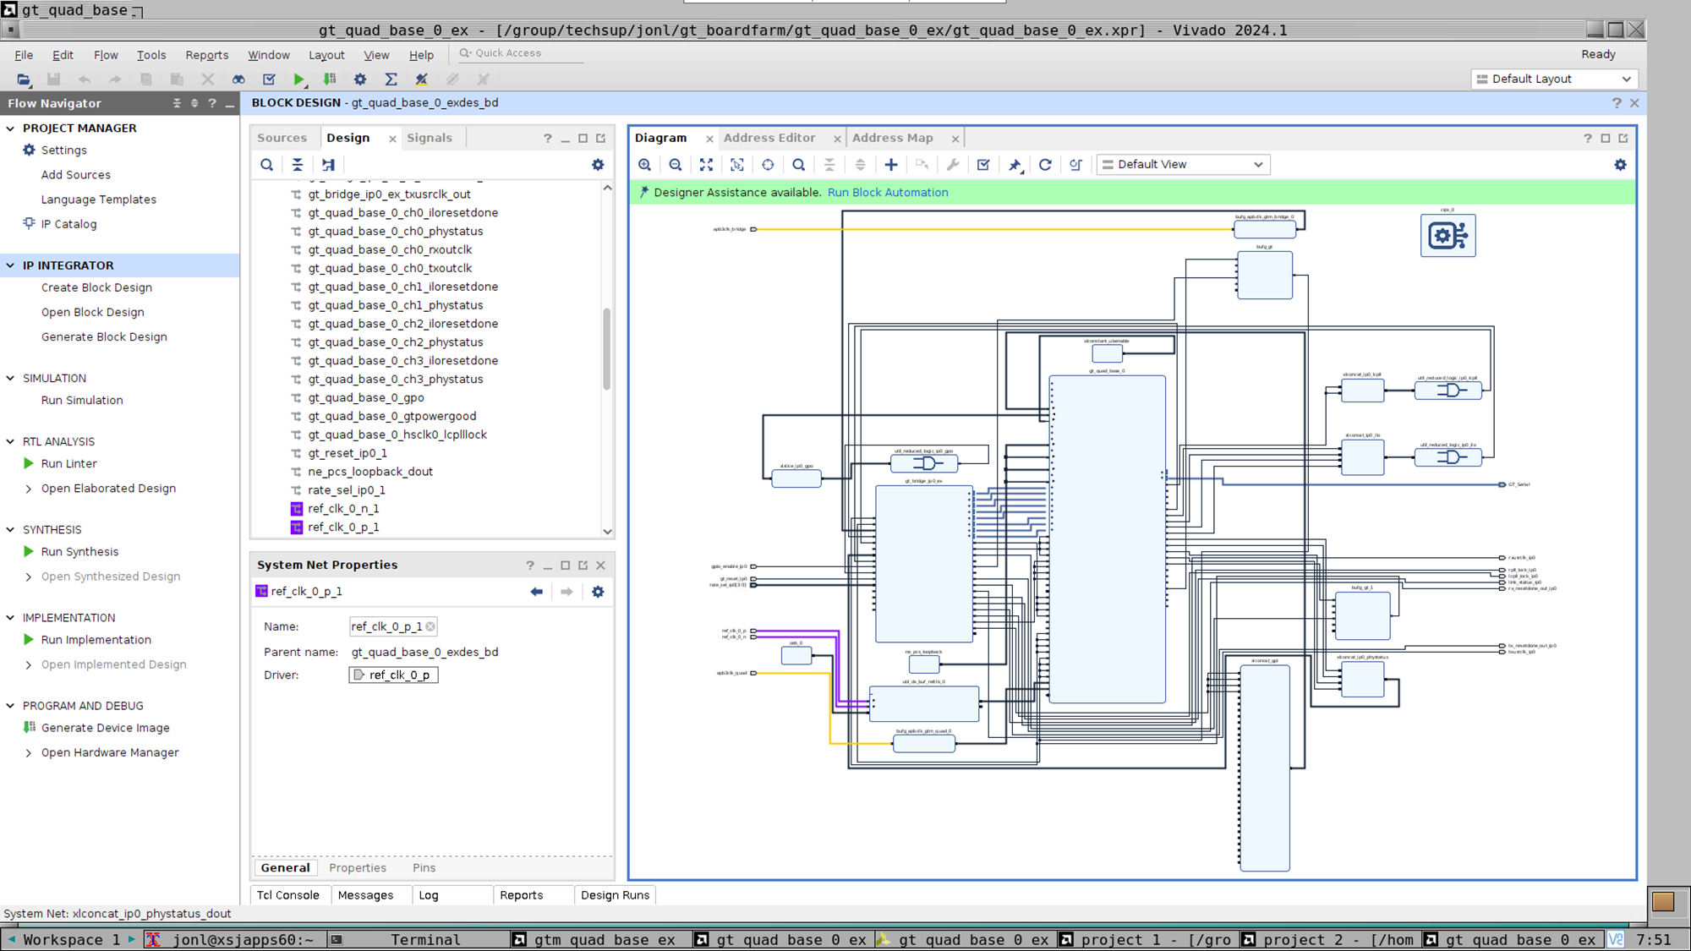Screen dimensions: 1691x951
Task: Click the Quick Access search field
Action: coord(520,53)
